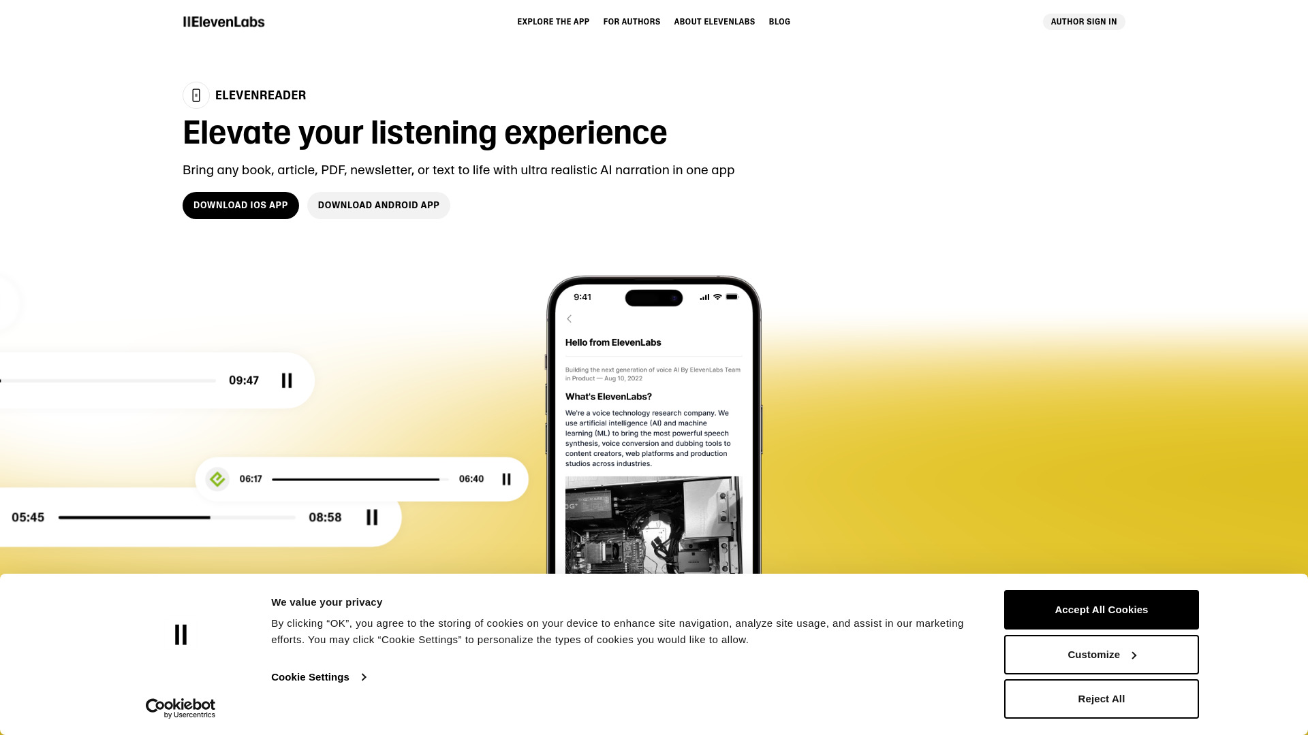This screenshot has width=1308, height=735.
Task: Open Cookie Settings preferences panel
Action: click(x=318, y=676)
